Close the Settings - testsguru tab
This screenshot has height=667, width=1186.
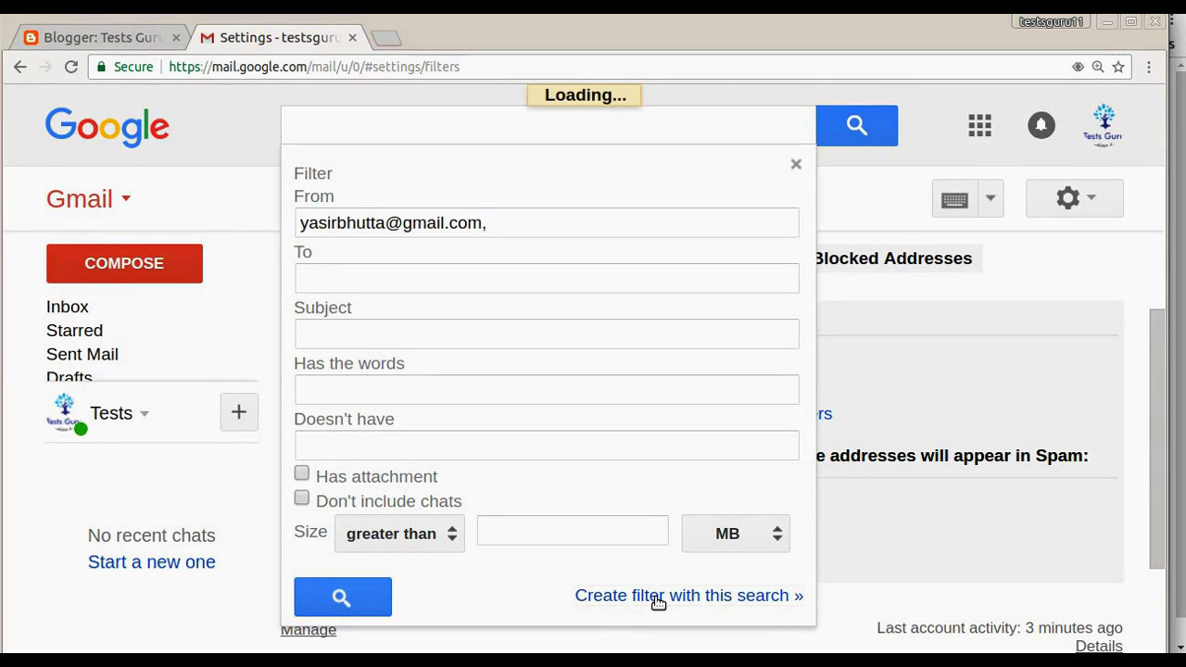point(352,38)
